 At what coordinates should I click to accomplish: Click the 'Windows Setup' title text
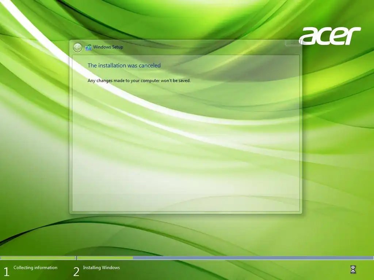[108, 47]
